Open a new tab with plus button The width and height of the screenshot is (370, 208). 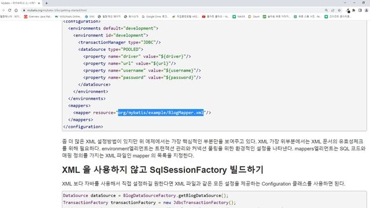(46, 3)
